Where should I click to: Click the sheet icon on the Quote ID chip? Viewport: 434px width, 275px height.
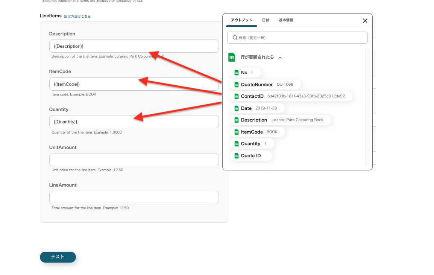point(237,156)
